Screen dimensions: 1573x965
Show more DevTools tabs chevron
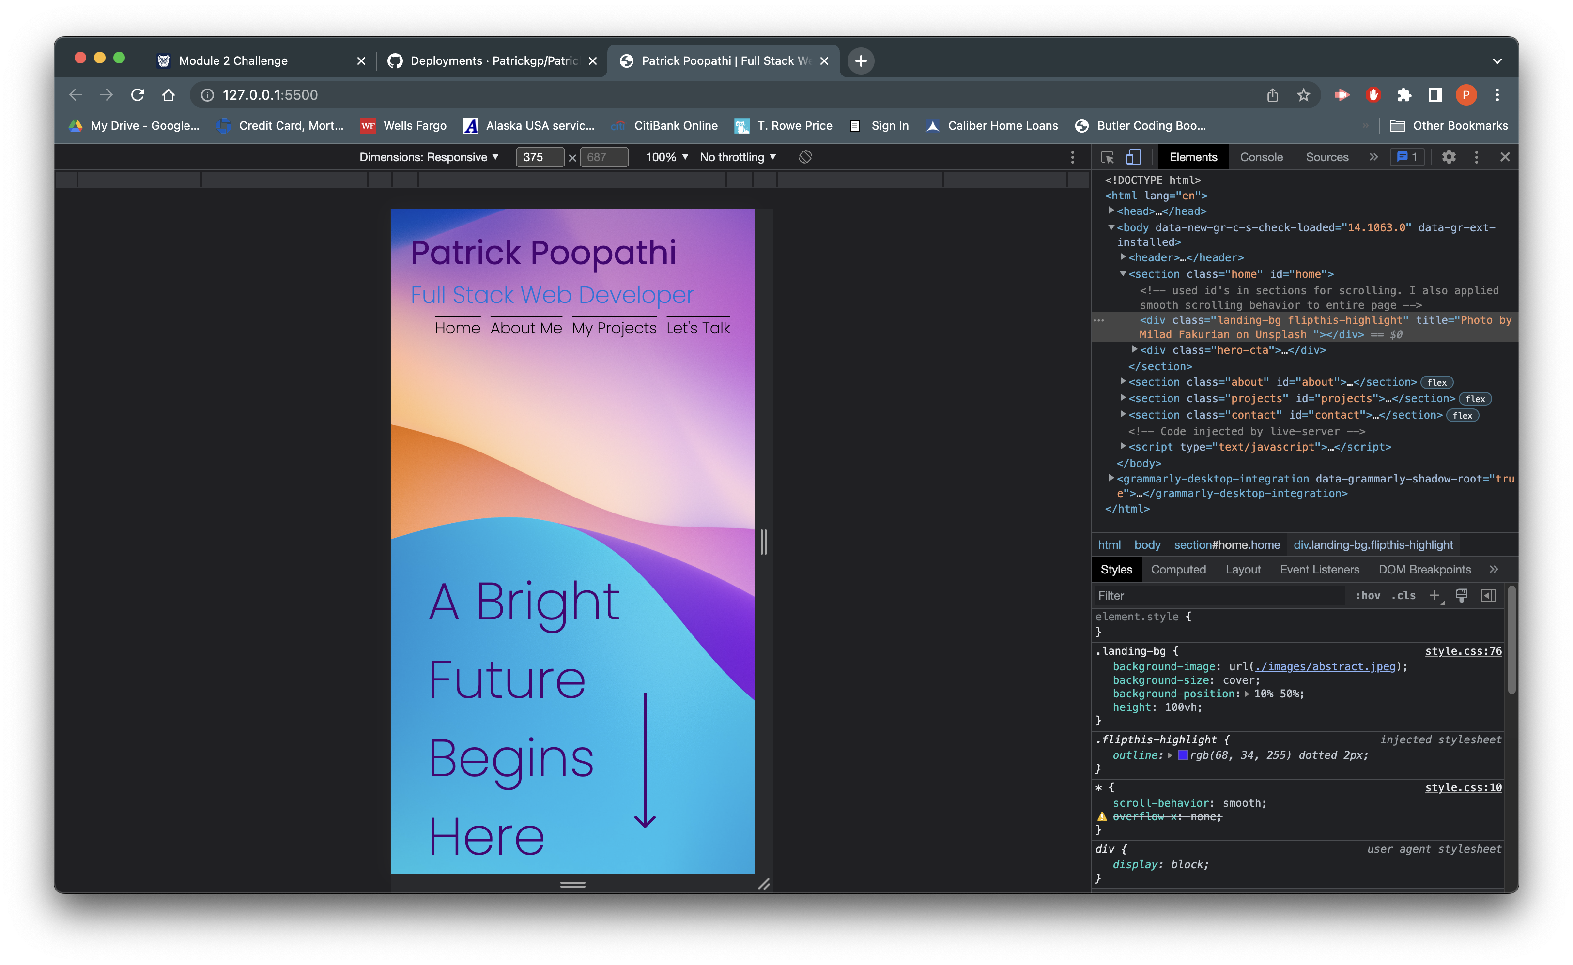coord(1373,157)
